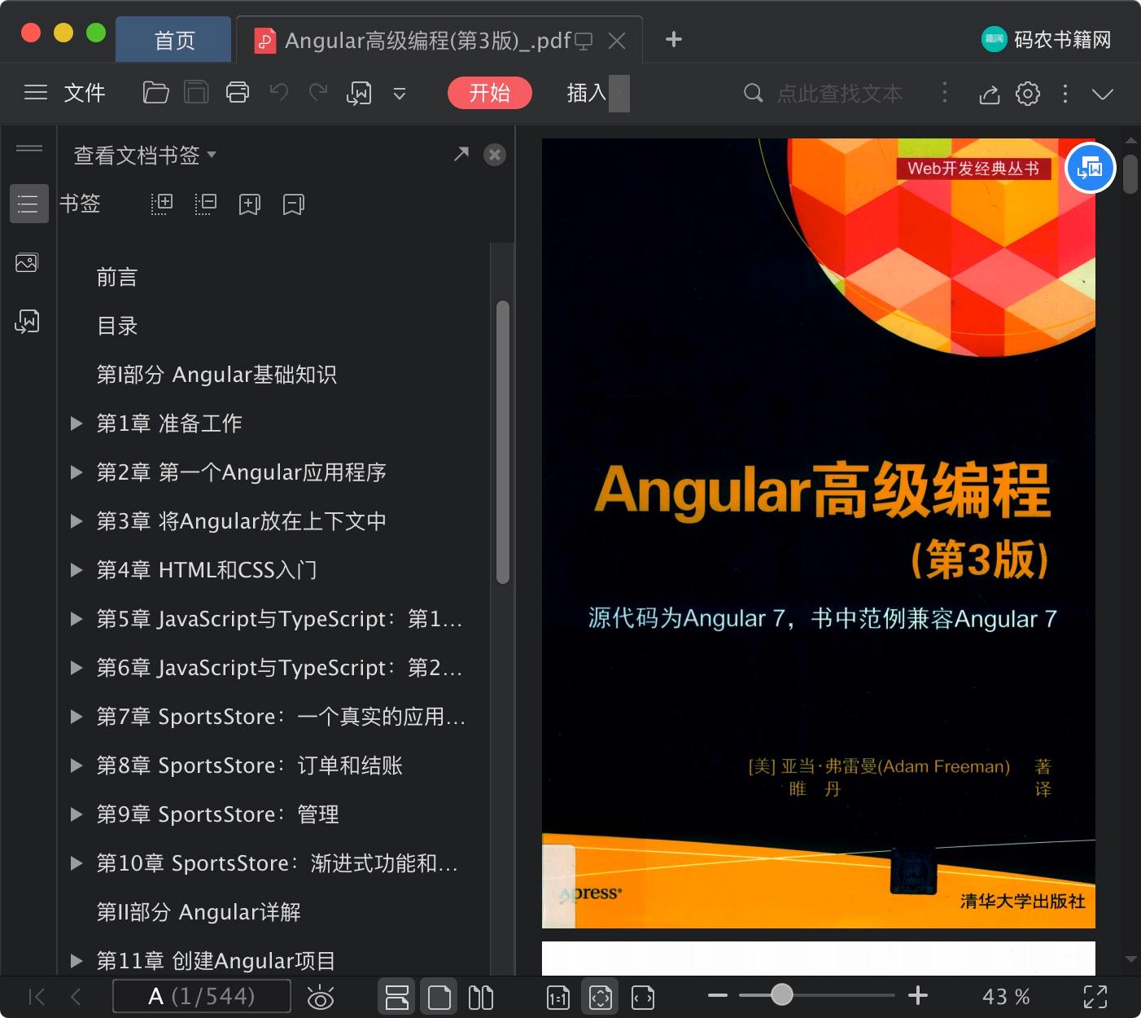
Task: Click the undo arrow icon
Action: coord(279,93)
